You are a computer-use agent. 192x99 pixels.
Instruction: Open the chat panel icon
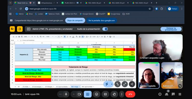click(173, 94)
